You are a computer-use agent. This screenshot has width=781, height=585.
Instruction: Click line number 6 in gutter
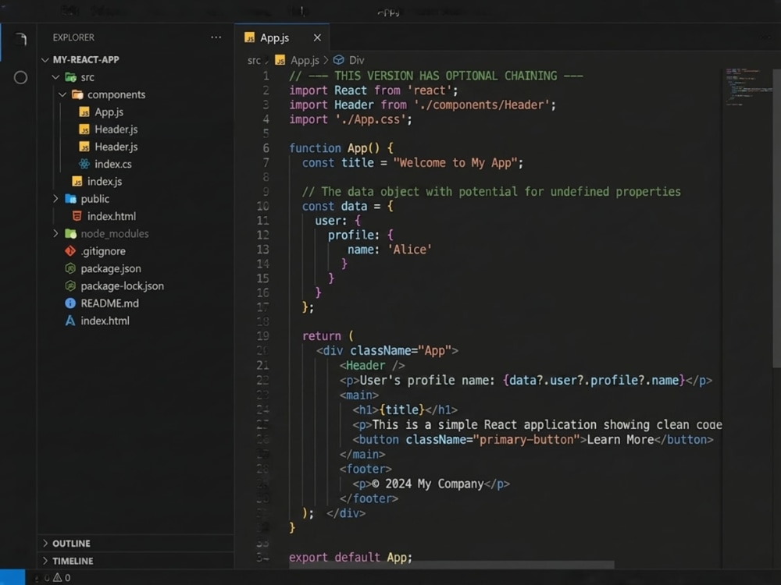266,148
